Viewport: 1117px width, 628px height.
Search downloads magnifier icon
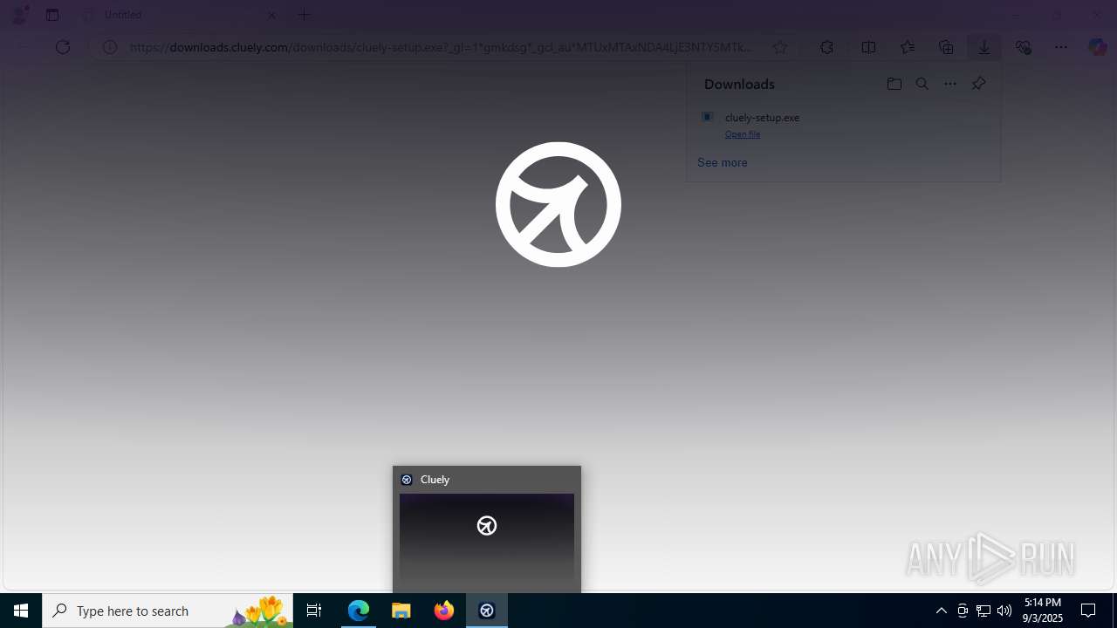click(x=922, y=84)
